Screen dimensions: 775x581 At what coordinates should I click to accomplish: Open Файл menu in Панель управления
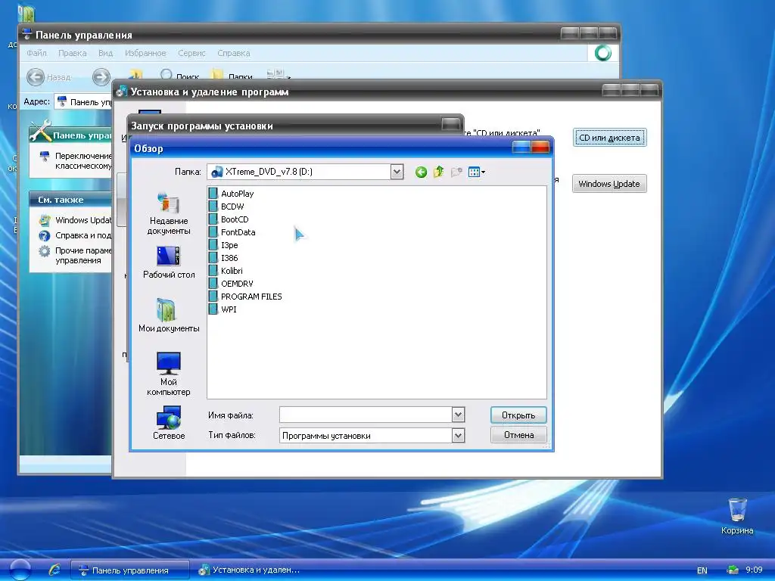(x=36, y=53)
